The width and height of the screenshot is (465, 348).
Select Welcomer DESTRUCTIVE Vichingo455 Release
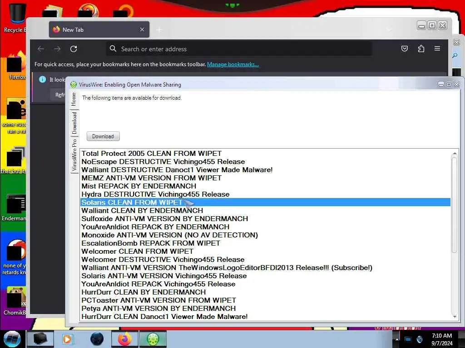pyautogui.click(x=265, y=260)
